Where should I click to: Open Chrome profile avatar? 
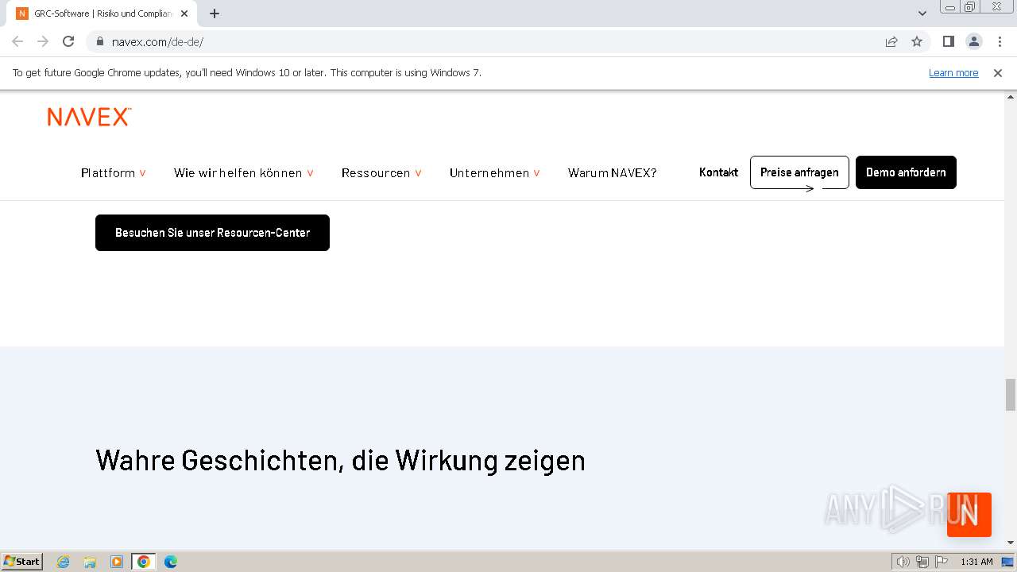coord(973,41)
